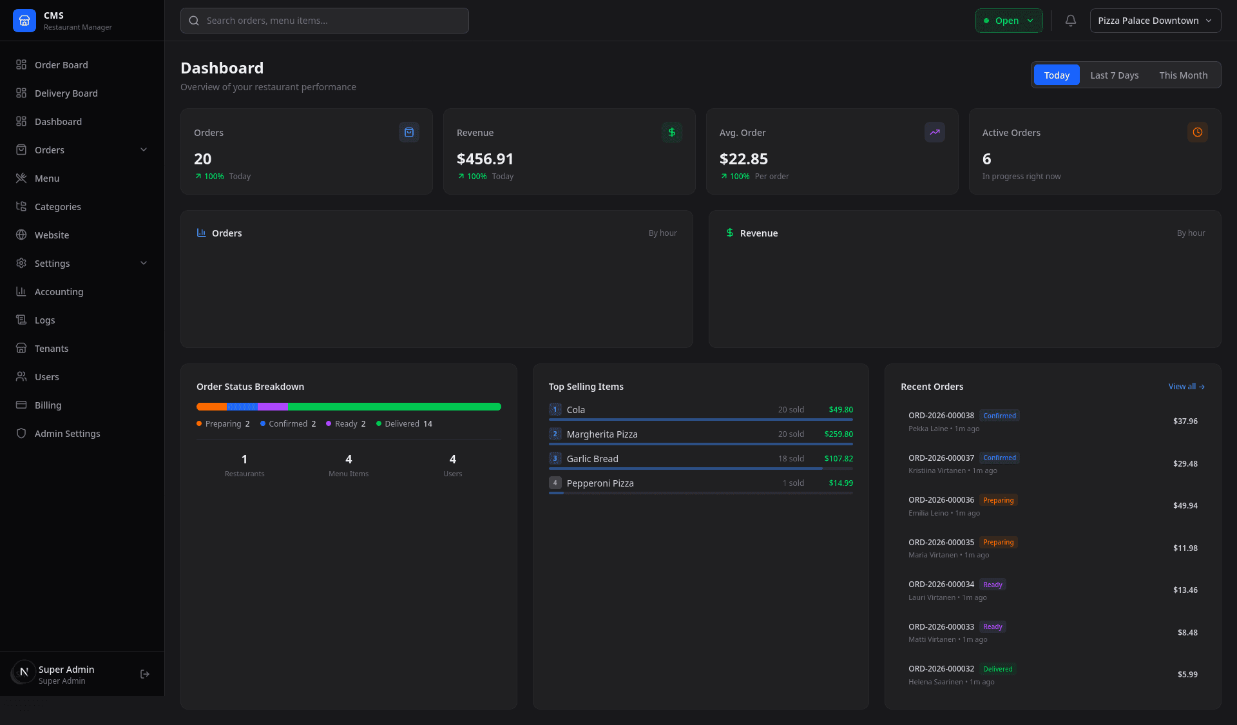Click the Pepperoni Pizza item row
1237x725 pixels.
tap(700, 484)
